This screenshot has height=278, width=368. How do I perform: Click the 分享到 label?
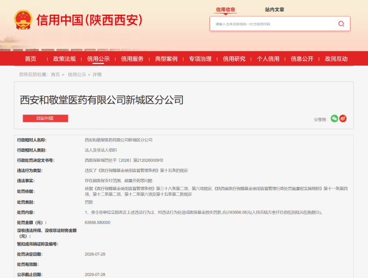coord(320,119)
